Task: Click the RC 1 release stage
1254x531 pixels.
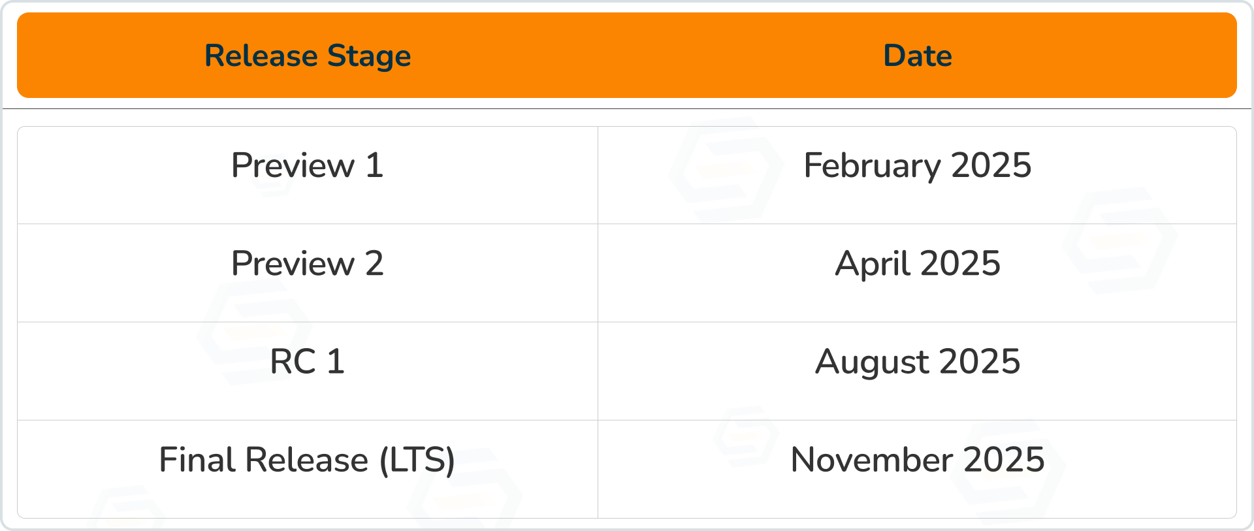Action: 307,361
